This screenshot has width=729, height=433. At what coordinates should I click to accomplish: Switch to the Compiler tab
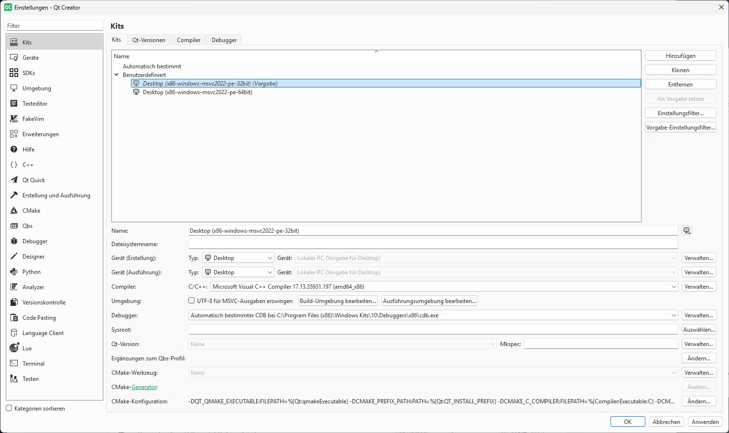188,40
